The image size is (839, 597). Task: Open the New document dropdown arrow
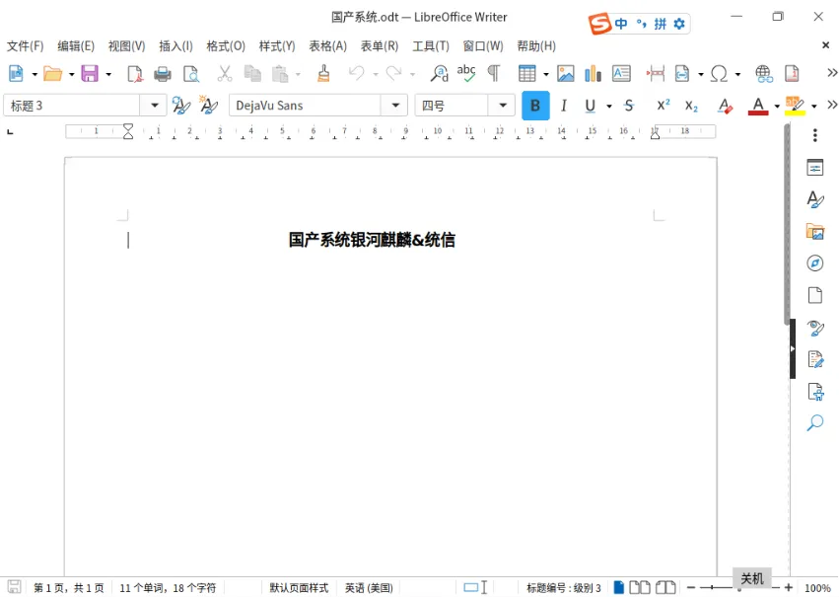tap(35, 74)
